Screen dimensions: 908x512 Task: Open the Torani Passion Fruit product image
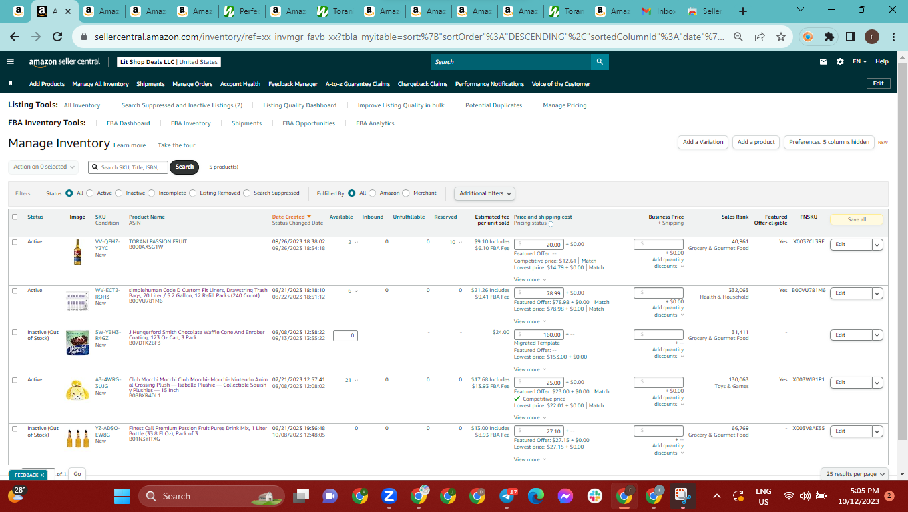pyautogui.click(x=77, y=253)
